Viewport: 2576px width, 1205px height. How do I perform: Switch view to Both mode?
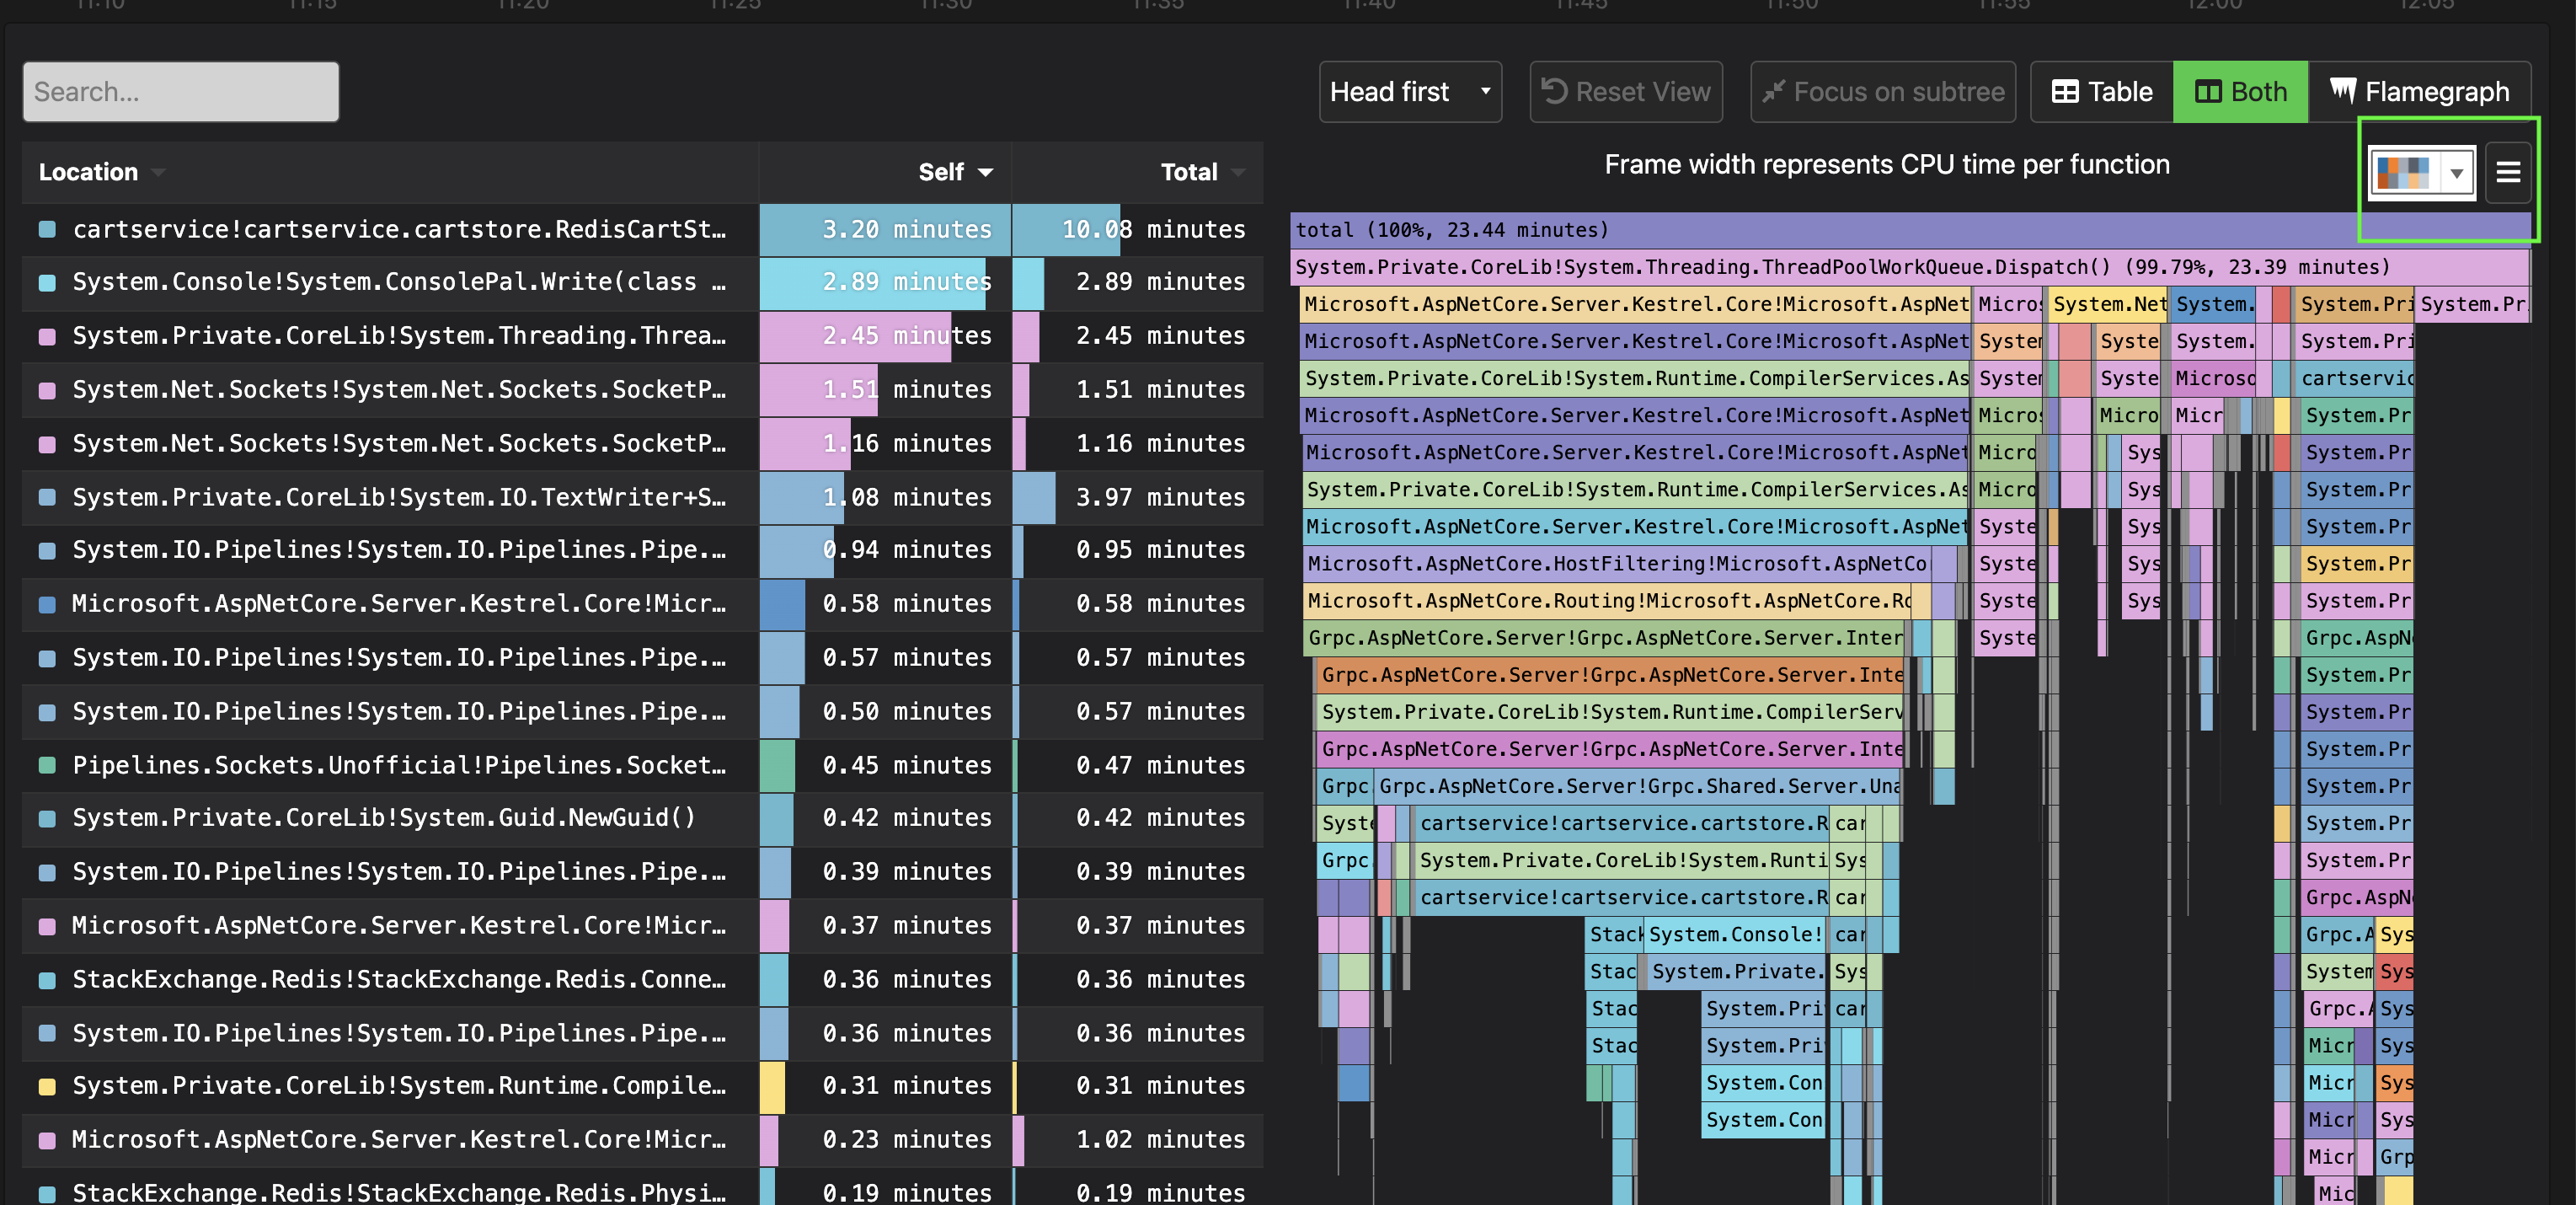pyautogui.click(x=2240, y=91)
